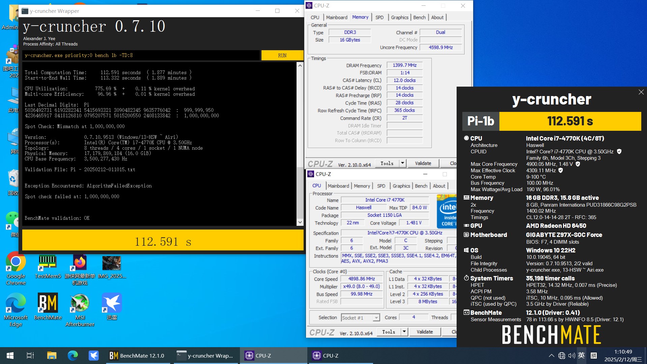Open the clock and date flyout
Image resolution: width=647 pixels, height=364 pixels.
pyautogui.click(x=623, y=356)
